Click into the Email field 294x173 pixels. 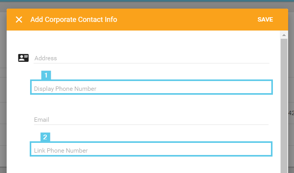pyautogui.click(x=151, y=119)
